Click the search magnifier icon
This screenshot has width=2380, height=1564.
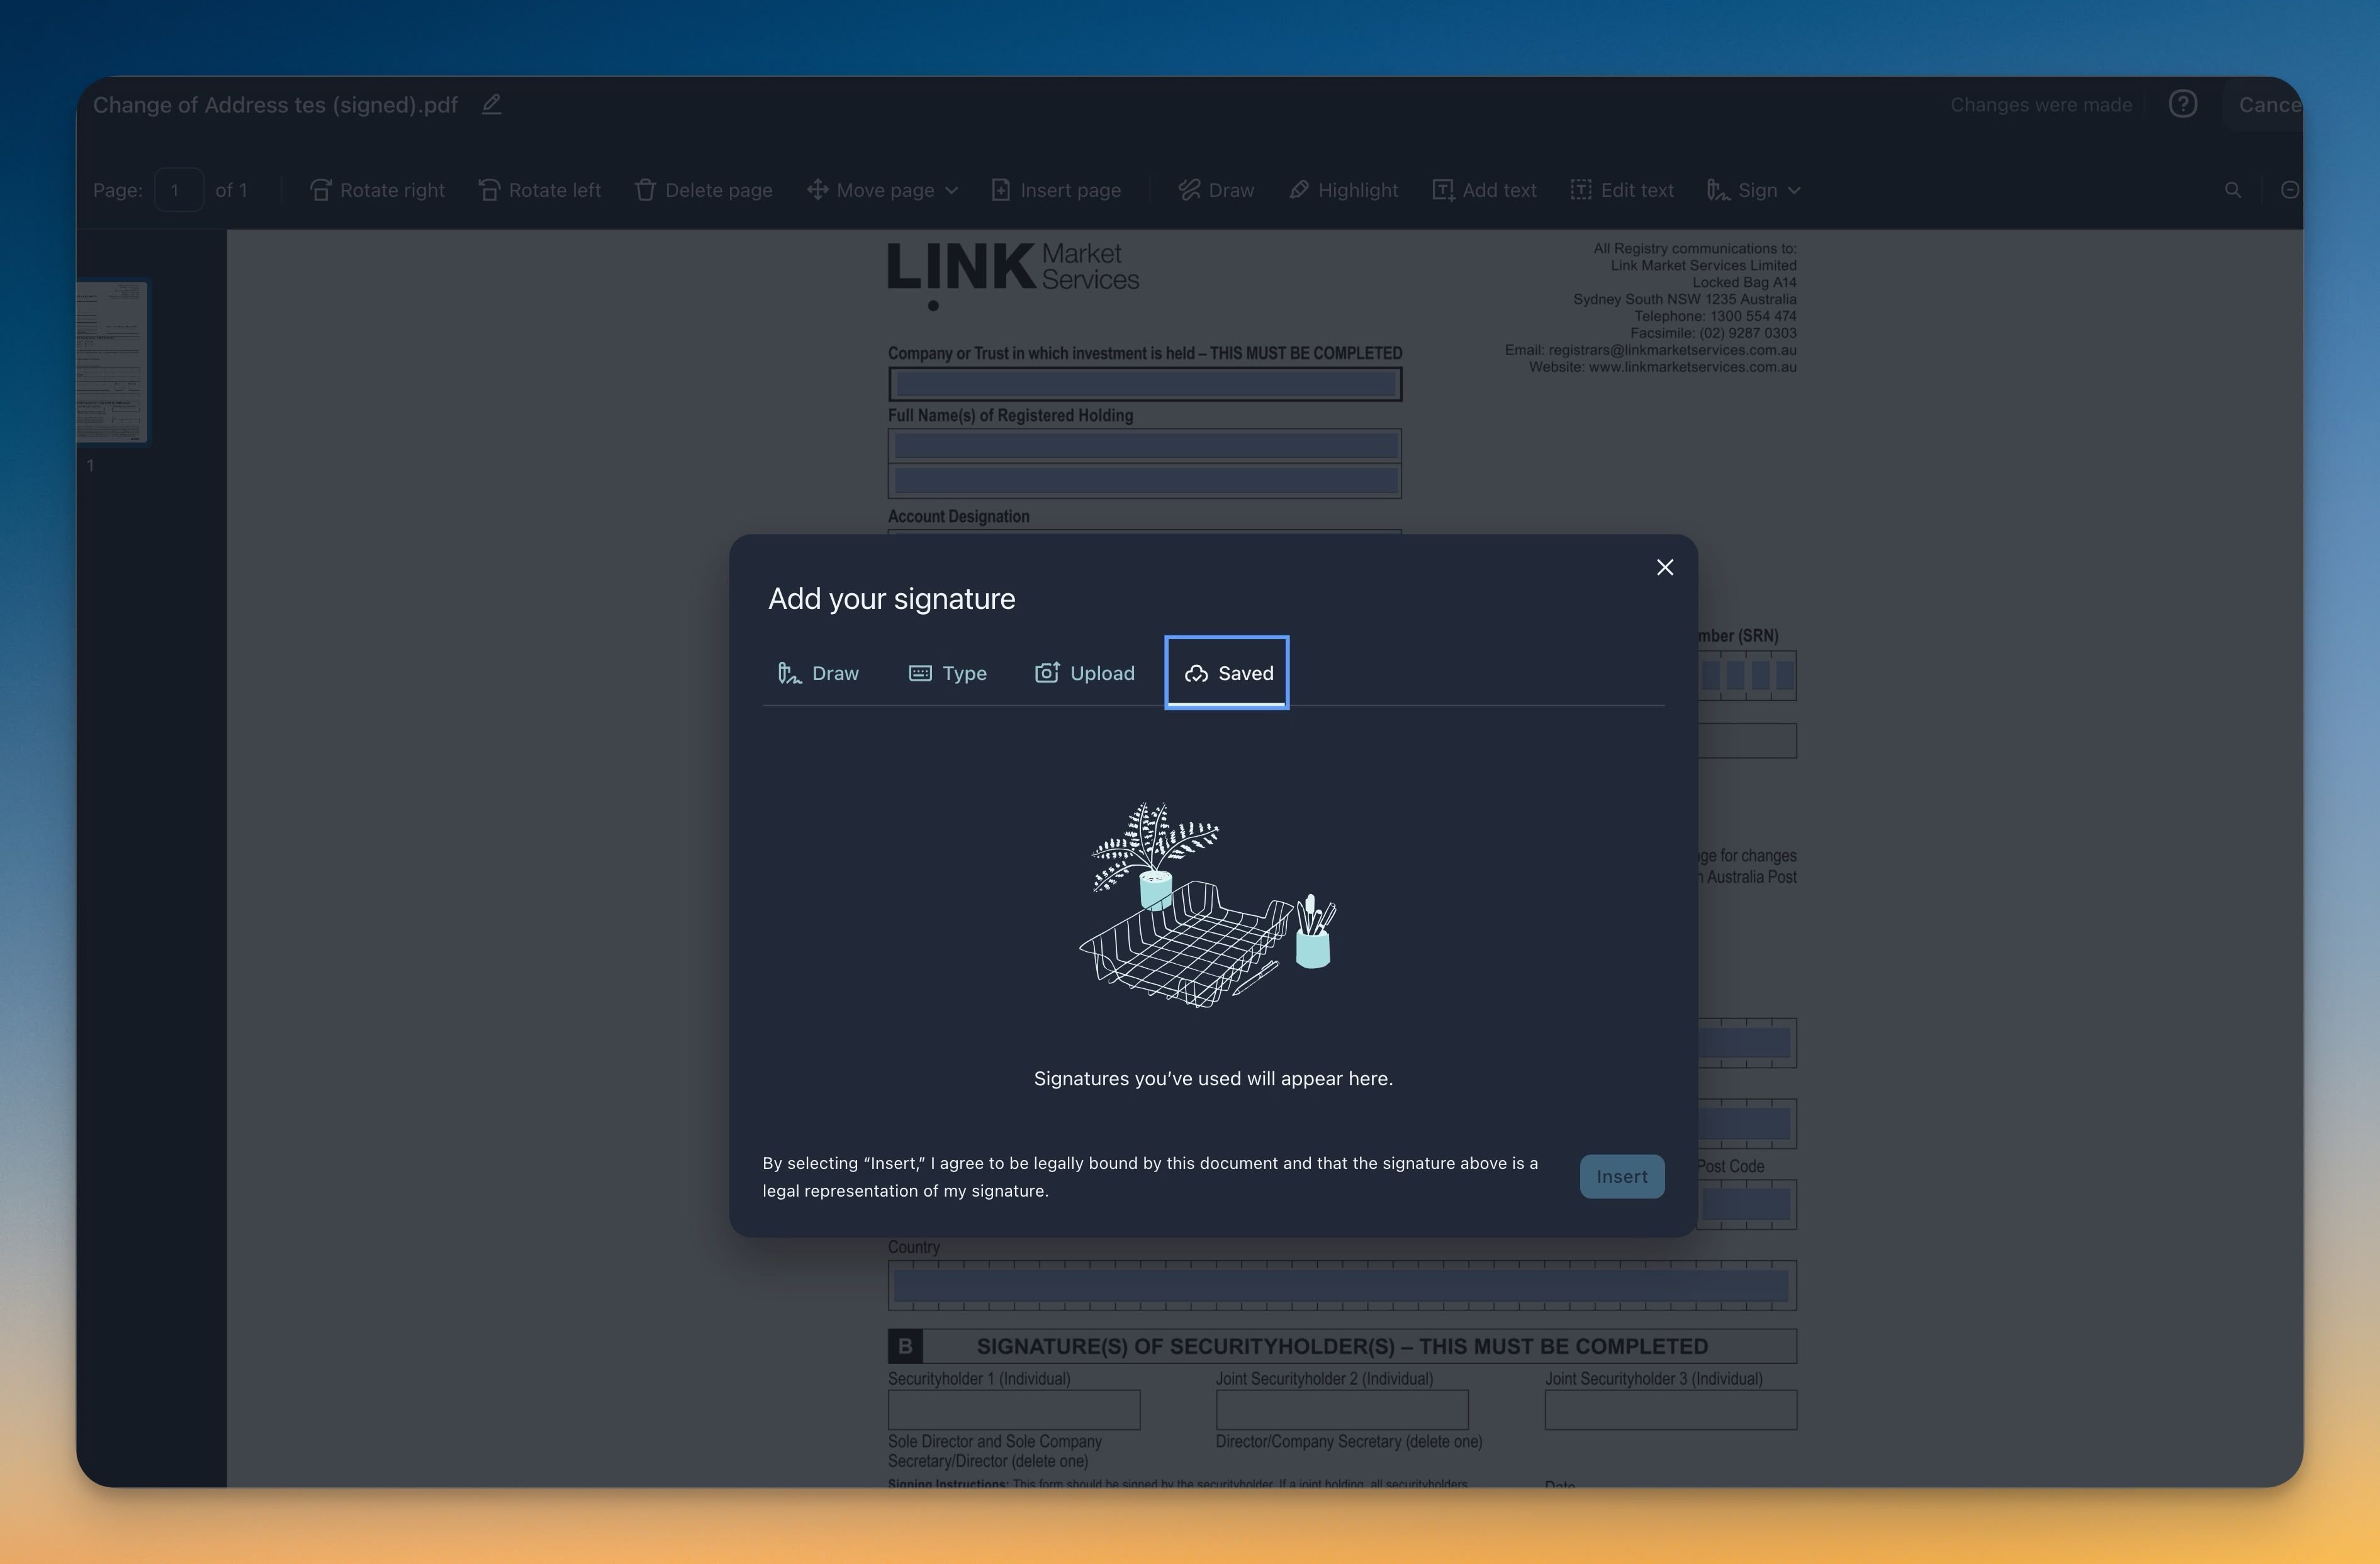tap(2232, 190)
